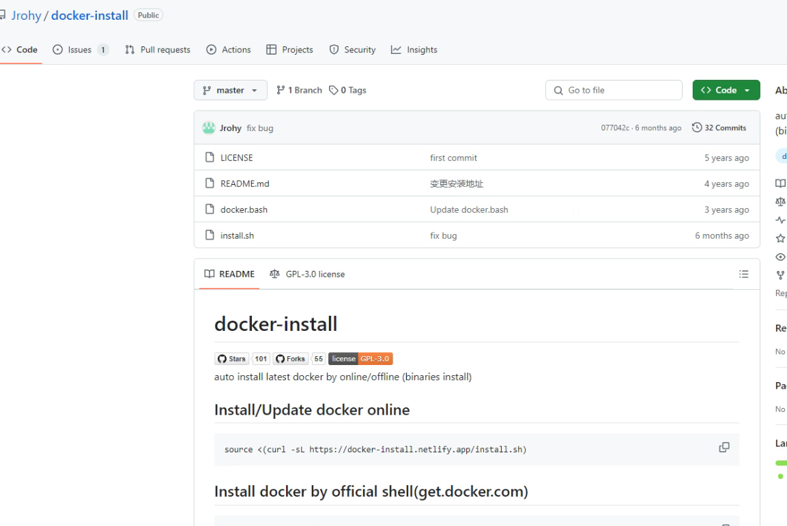Open 'first commit' message for LICENSE
The width and height of the screenshot is (787, 526).
tap(453, 158)
